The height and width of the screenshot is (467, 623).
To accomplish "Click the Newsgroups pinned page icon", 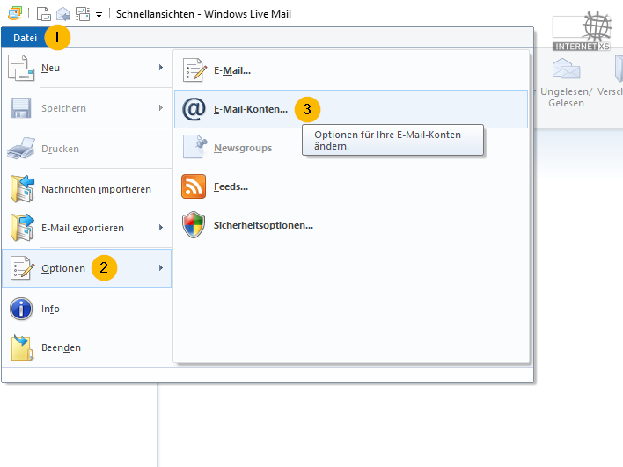I will (x=194, y=147).
